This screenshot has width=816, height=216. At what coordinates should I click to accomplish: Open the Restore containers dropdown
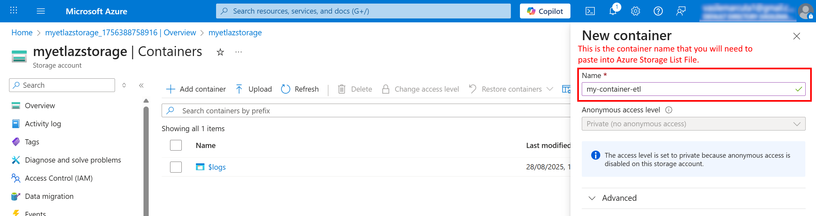511,89
